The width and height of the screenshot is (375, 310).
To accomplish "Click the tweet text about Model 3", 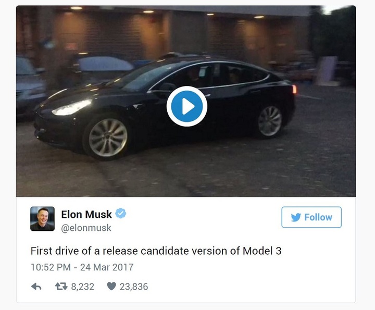I will click(x=156, y=251).
